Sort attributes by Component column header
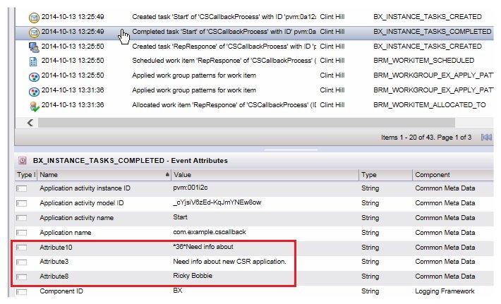Screen dimensions: 501x304 pyautogui.click(x=452, y=174)
